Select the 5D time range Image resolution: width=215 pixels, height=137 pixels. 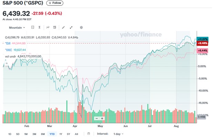click(18, 134)
